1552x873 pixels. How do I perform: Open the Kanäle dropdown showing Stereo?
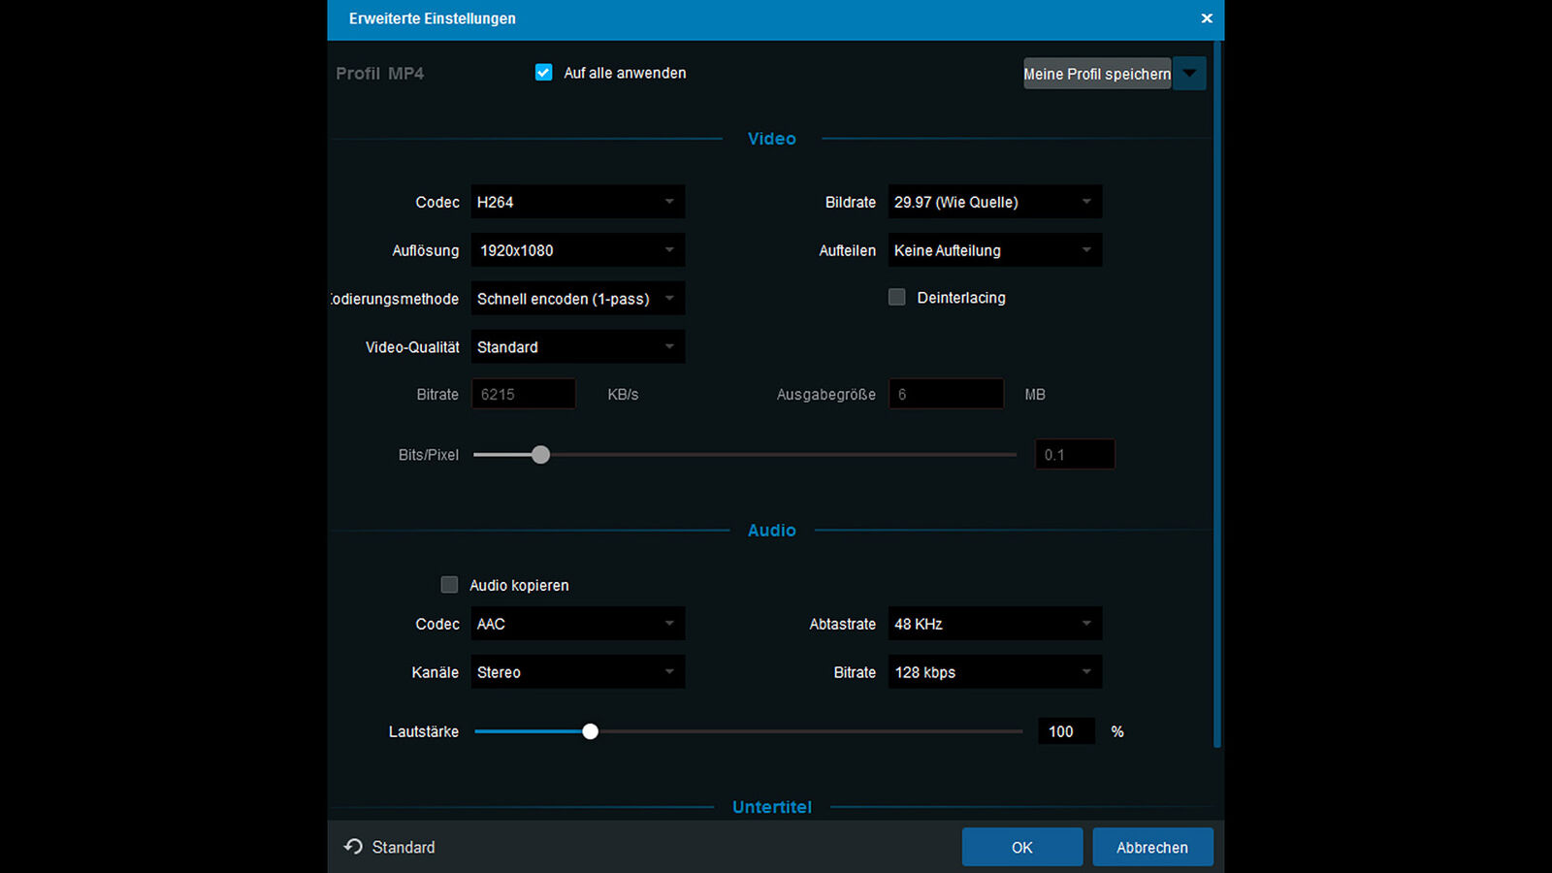click(x=577, y=671)
